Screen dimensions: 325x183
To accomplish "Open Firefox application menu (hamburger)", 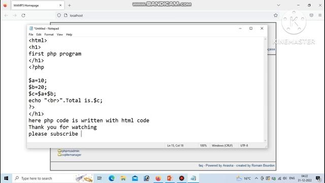I will coord(320,15).
